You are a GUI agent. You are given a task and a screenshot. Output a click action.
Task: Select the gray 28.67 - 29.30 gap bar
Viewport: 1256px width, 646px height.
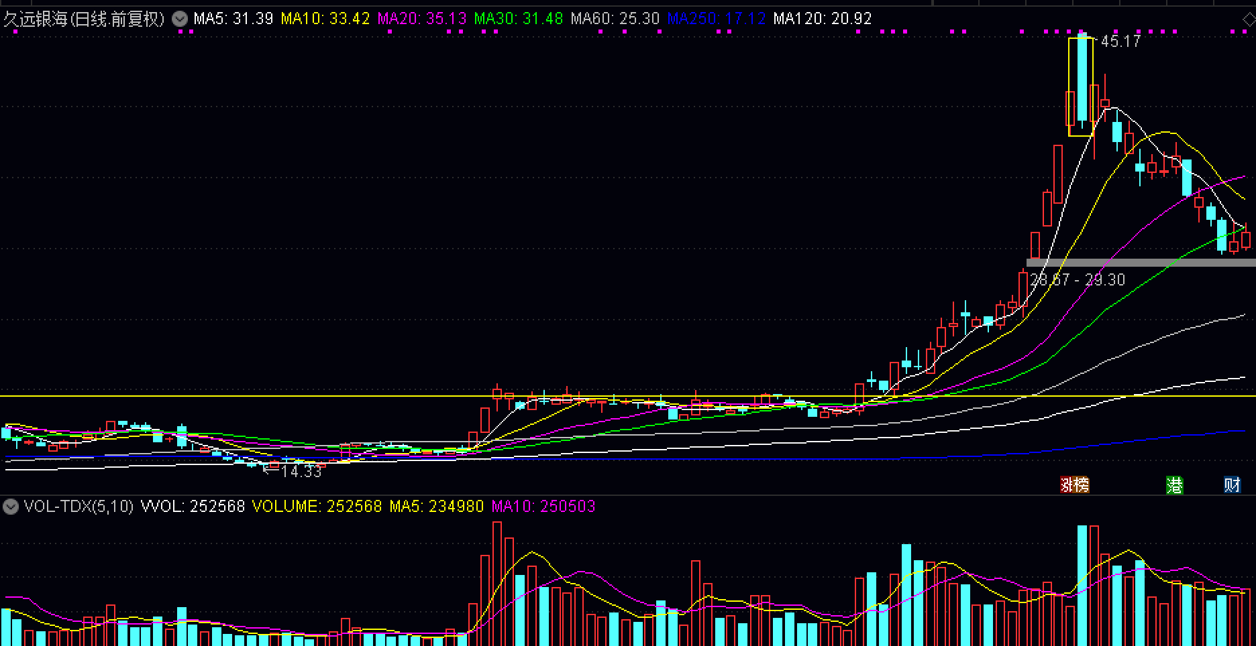[x=1141, y=263]
